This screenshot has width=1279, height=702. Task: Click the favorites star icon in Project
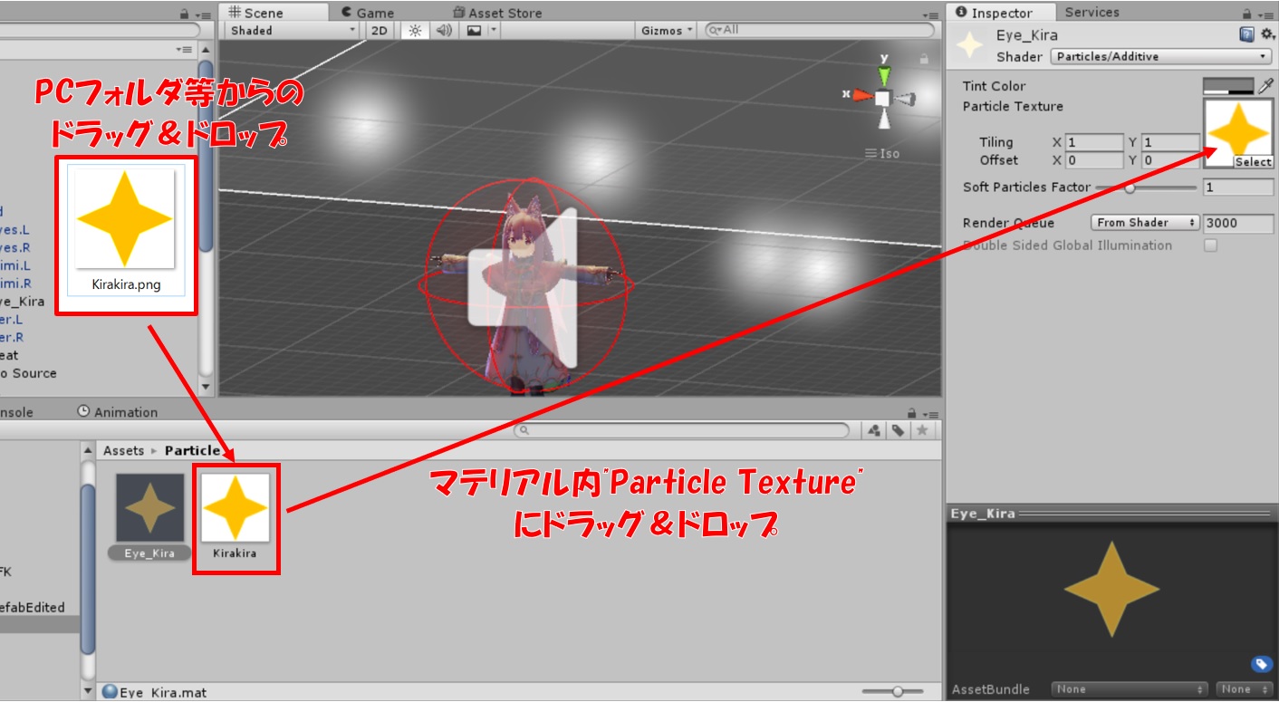pos(922,430)
